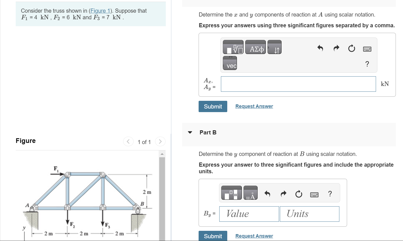This screenshot has height=241, width=403.
Task: Open the on-screen keyboard for Part A
Action: (x=367, y=49)
